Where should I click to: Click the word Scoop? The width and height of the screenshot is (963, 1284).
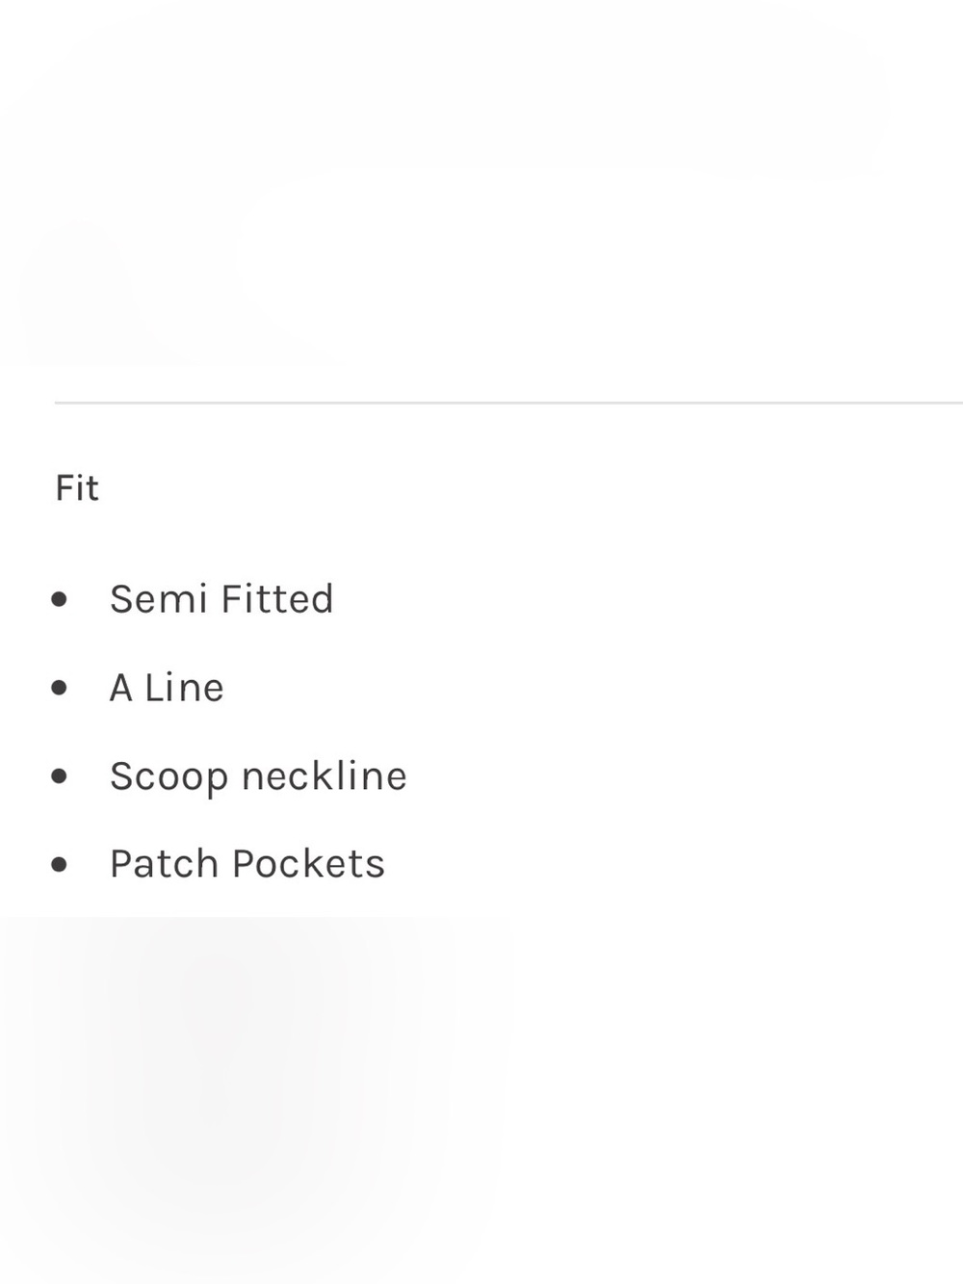pos(169,778)
